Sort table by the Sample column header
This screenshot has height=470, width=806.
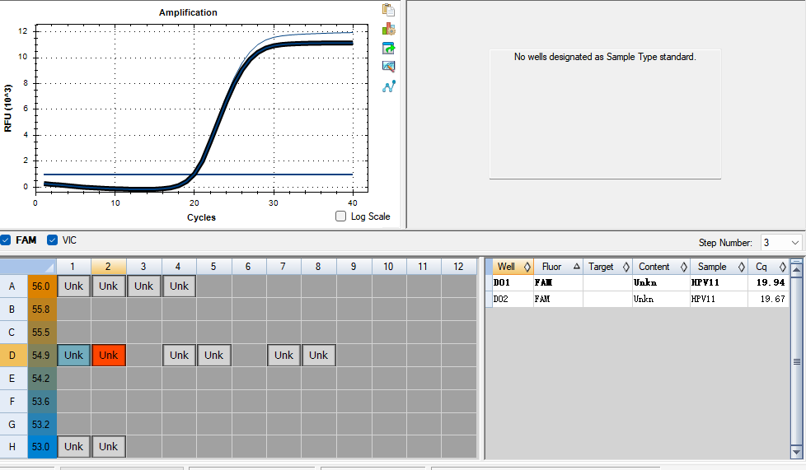click(x=719, y=267)
